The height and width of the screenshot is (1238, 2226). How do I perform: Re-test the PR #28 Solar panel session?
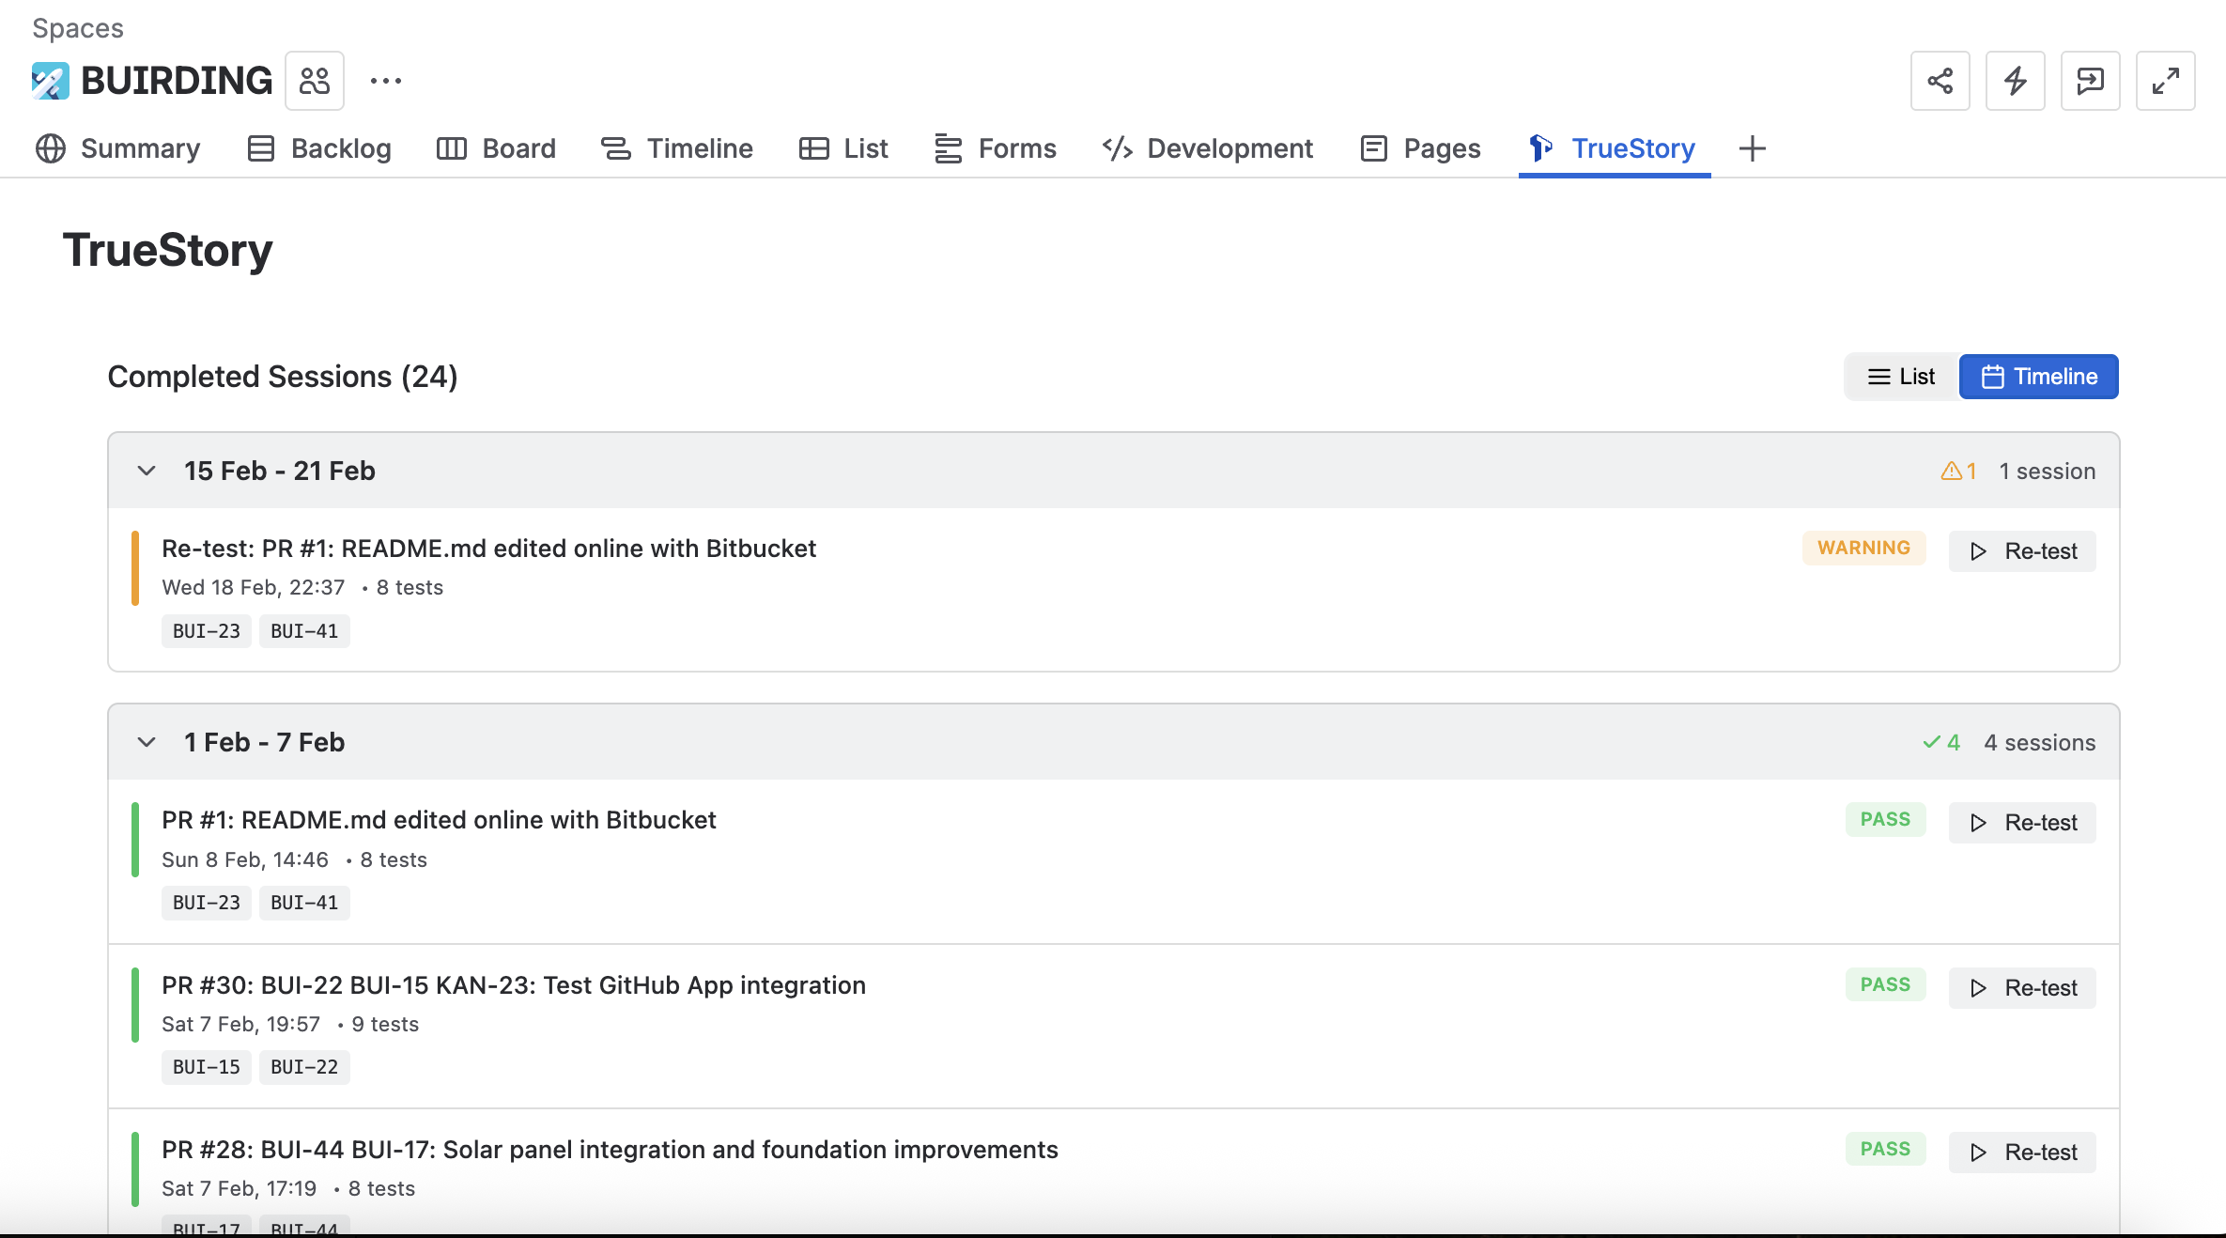(x=2022, y=1152)
